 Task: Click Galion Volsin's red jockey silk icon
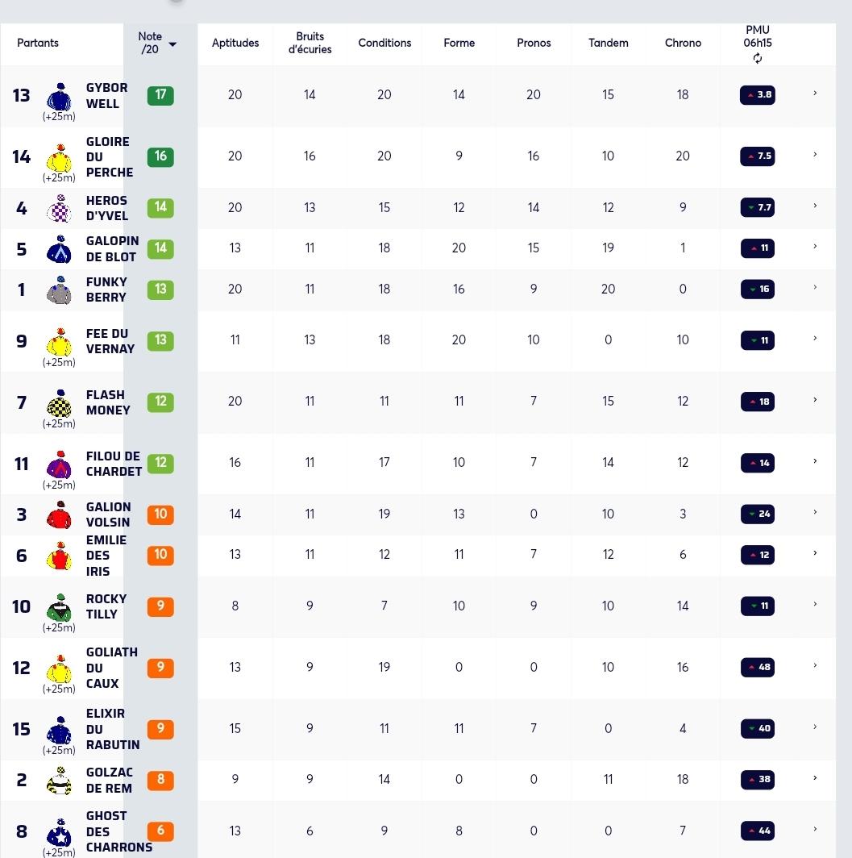[x=59, y=514]
